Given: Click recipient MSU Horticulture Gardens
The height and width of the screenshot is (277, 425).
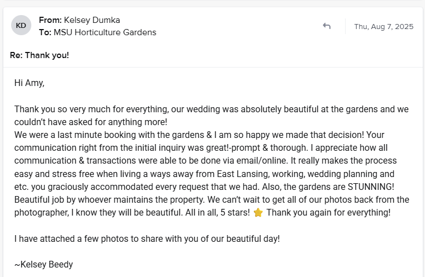Looking at the screenshot, I should (x=105, y=32).
